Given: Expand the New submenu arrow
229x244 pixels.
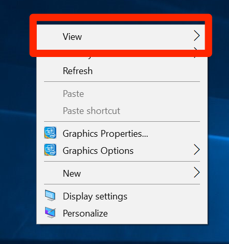Looking at the screenshot, I should [x=197, y=173].
